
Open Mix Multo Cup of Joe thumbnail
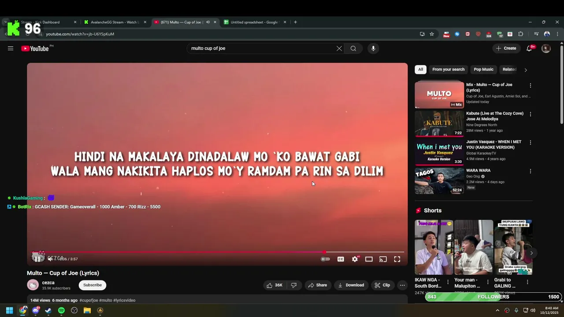439,95
